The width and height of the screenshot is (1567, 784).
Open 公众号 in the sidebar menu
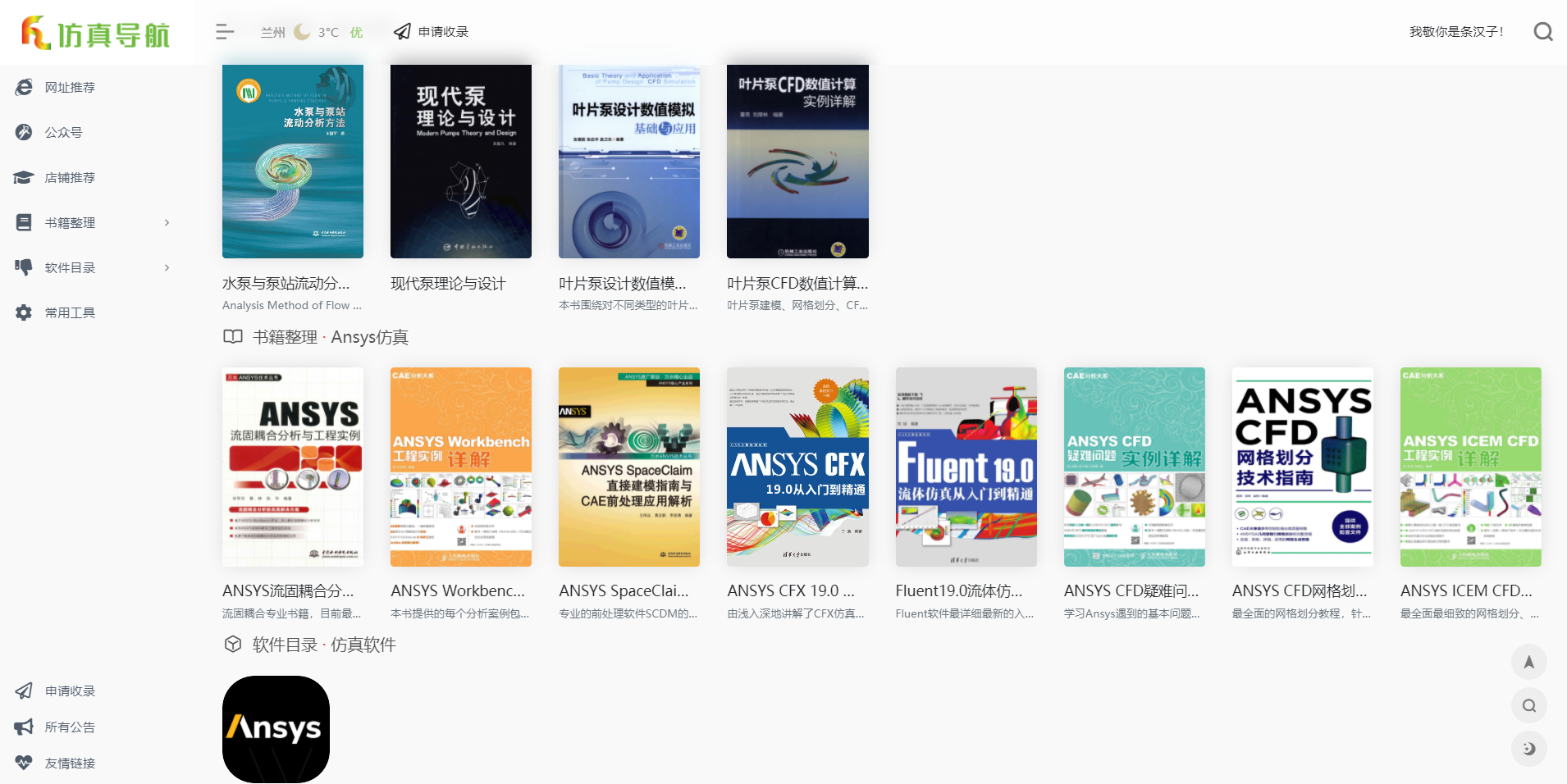[x=63, y=132]
